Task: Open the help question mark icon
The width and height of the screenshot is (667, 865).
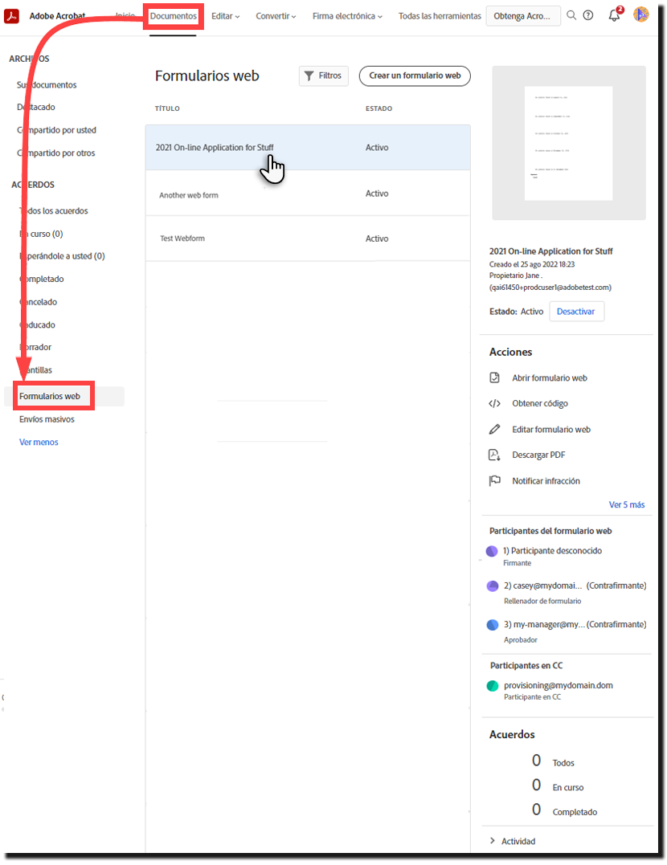Action: pyautogui.click(x=589, y=15)
